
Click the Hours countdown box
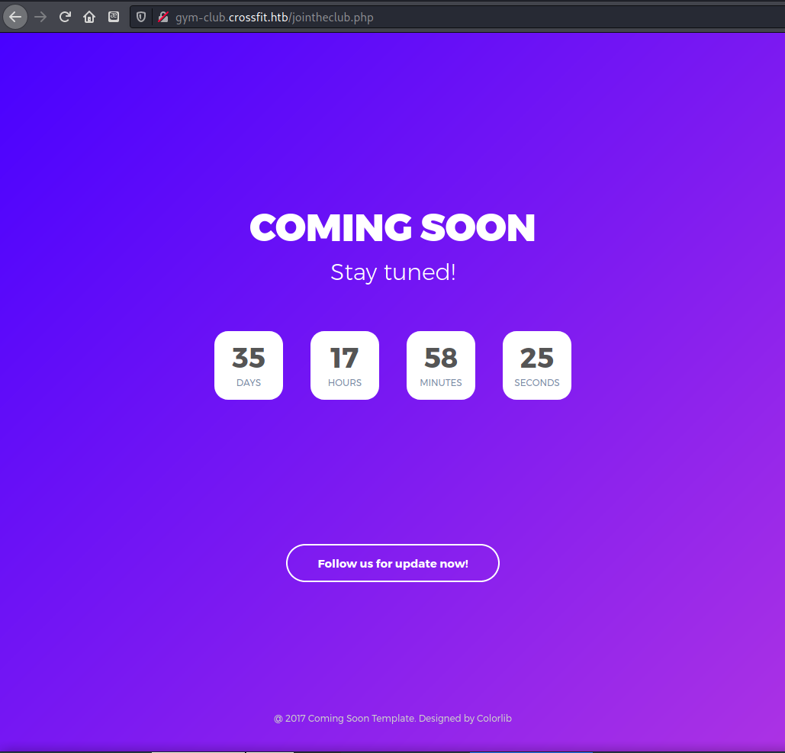click(x=345, y=365)
